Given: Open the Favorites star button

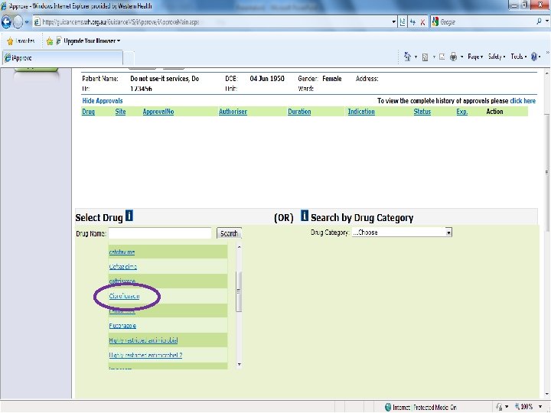Looking at the screenshot, I should [21, 41].
